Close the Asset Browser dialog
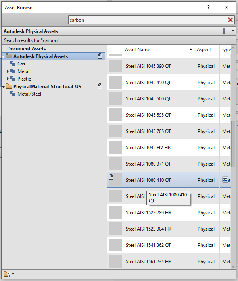238x281 pixels. tap(226, 8)
